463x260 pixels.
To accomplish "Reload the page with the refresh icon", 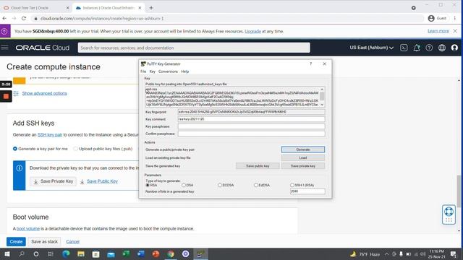I will 24,18.
